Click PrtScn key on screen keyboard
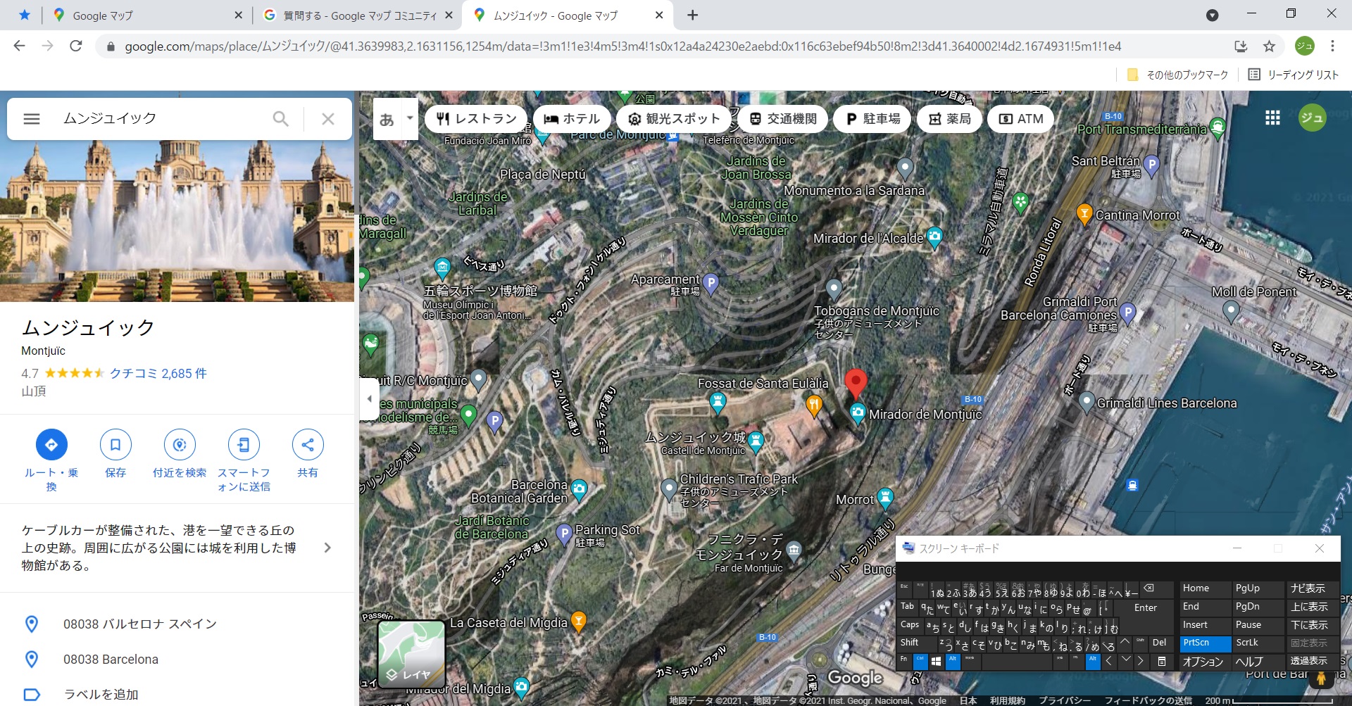Image resolution: width=1352 pixels, height=706 pixels. tap(1206, 643)
